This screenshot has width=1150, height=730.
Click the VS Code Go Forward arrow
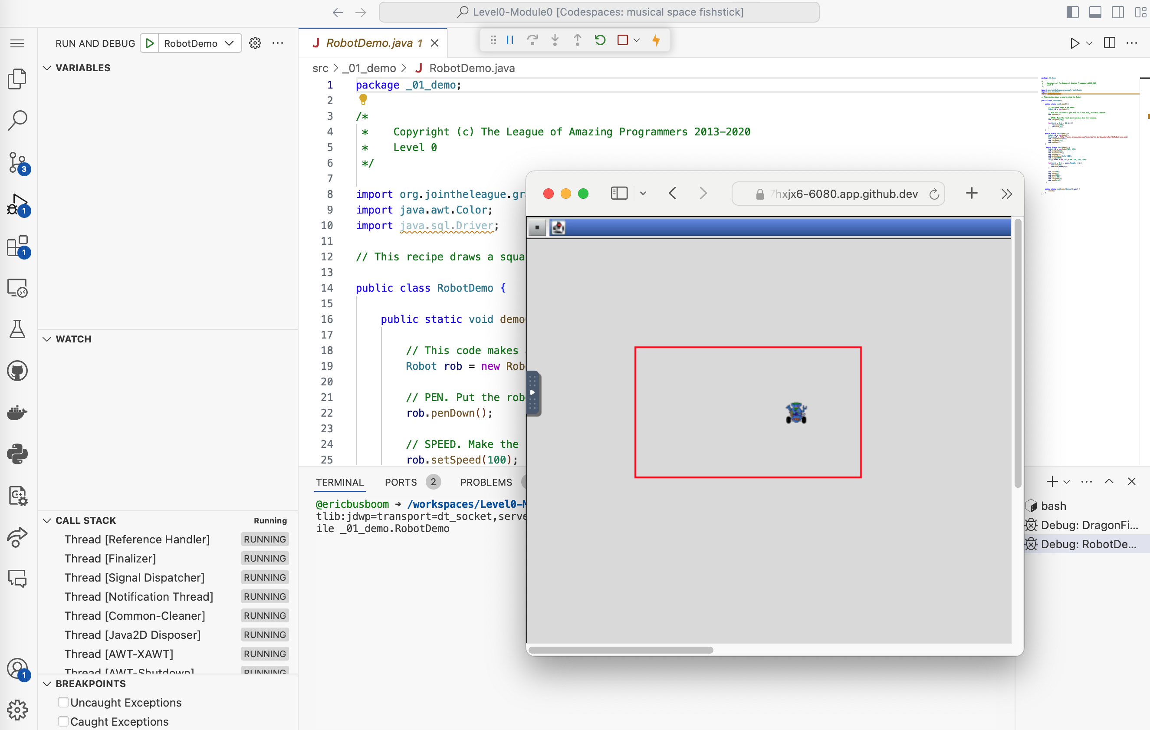tap(361, 13)
